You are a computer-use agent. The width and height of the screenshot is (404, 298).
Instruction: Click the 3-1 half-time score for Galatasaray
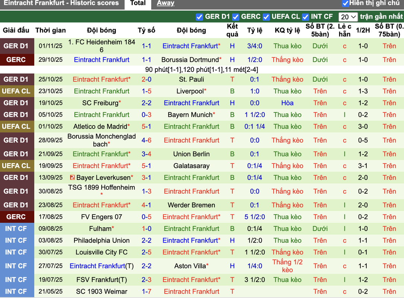point(363,166)
